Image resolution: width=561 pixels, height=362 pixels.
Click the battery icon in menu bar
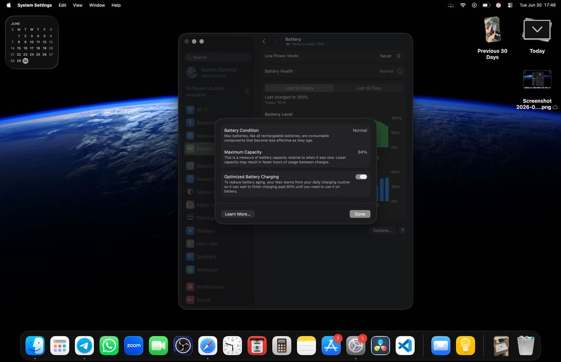486,5
